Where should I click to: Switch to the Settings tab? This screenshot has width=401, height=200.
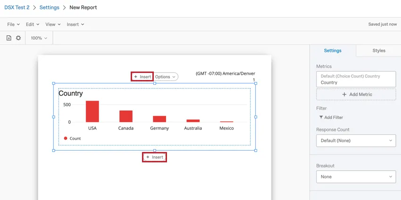[x=333, y=50]
